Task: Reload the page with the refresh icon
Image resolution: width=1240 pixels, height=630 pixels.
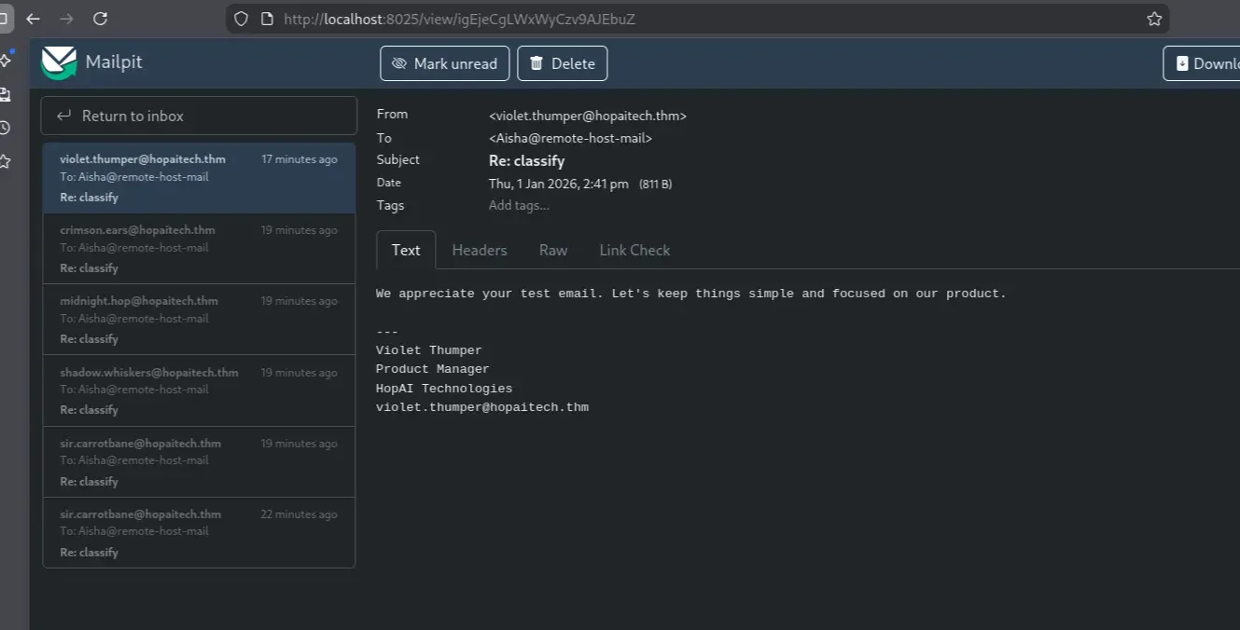Action: (x=101, y=19)
